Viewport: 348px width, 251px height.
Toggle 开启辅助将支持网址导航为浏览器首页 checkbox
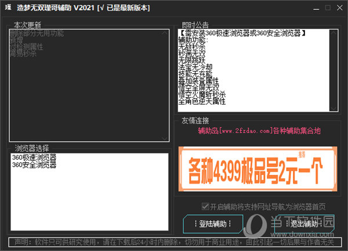tap(205, 206)
